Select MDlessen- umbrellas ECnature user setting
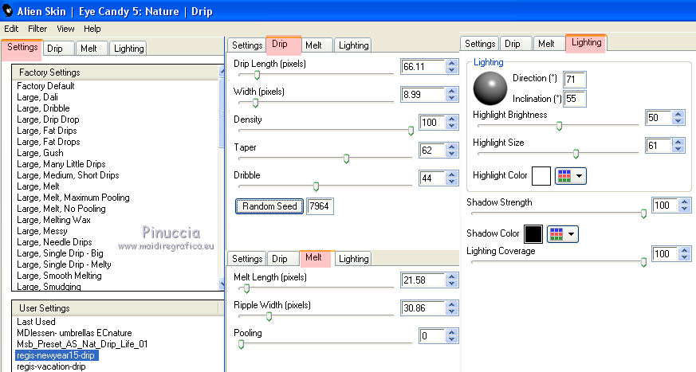Screen dimensions: 696x372 click(x=75, y=333)
